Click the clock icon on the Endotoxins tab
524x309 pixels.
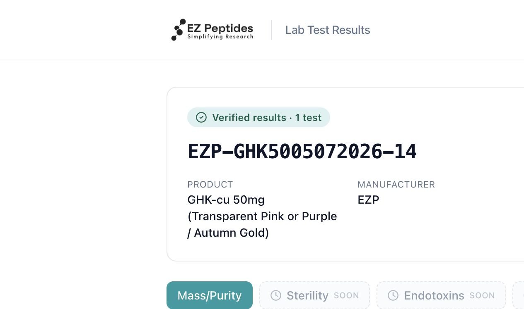393,295
